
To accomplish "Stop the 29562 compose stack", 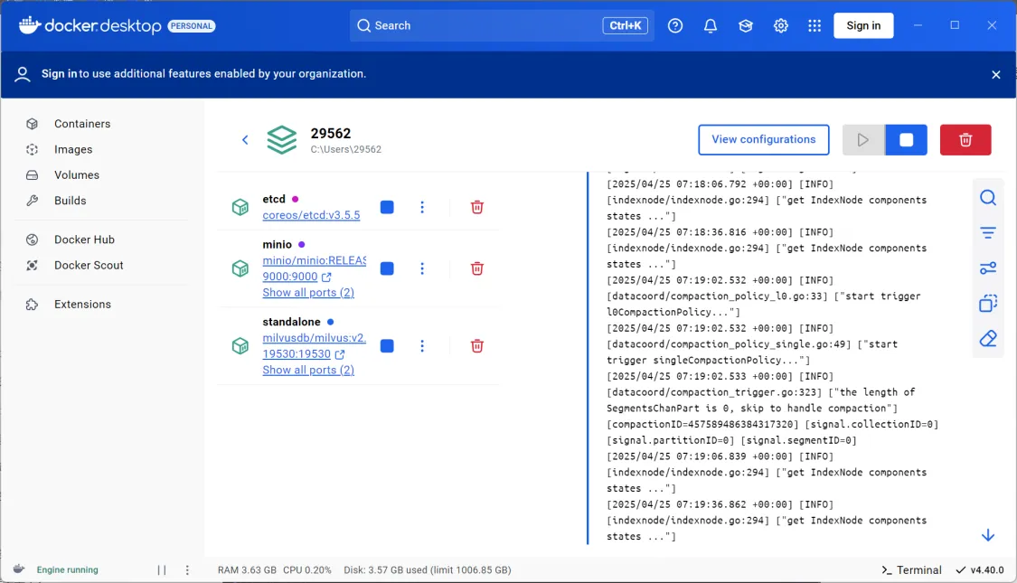I will pos(906,139).
